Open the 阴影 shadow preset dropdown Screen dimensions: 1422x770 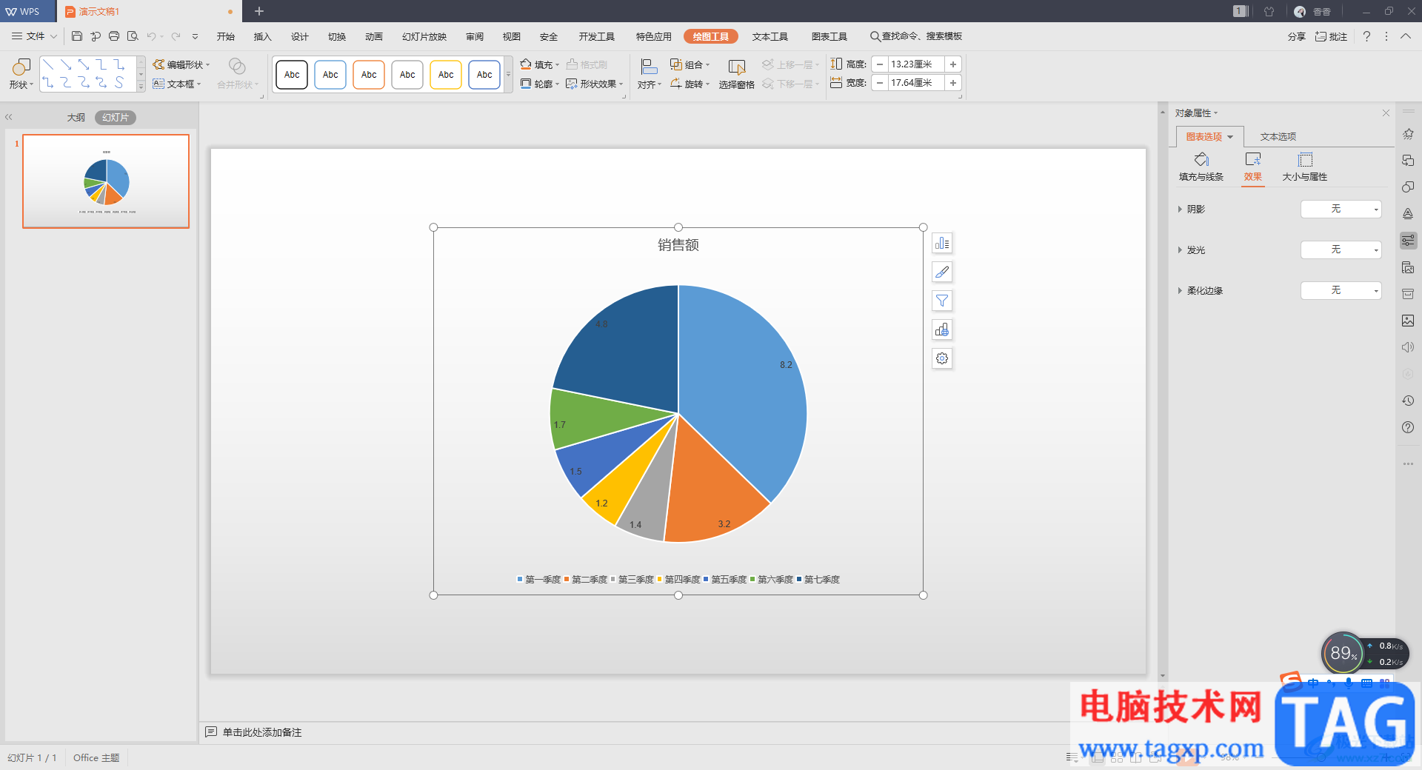pyautogui.click(x=1341, y=210)
